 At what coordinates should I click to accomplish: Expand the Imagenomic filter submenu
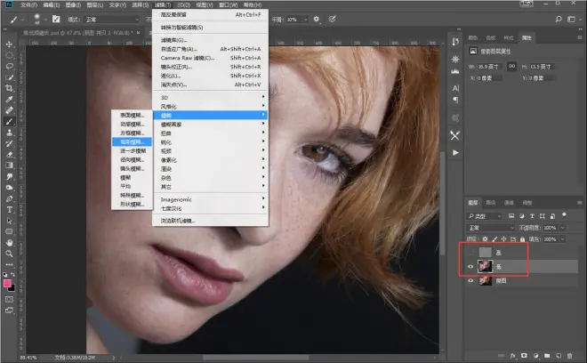click(x=211, y=199)
